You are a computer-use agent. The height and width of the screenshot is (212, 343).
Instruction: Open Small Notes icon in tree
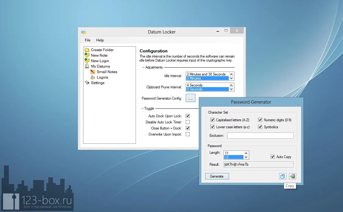click(93, 72)
